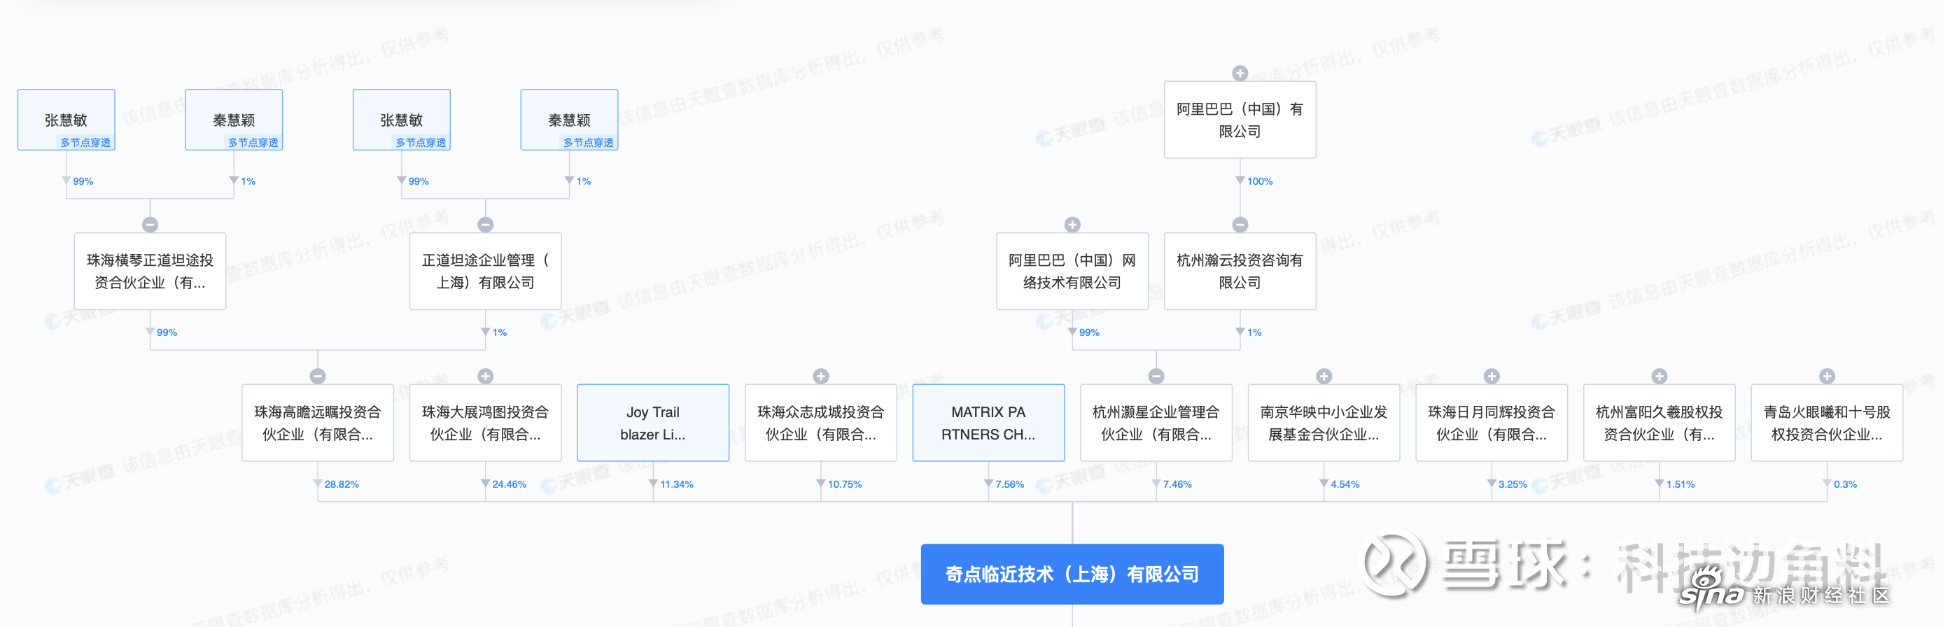Open 杭州富阳久羲股权投资合伙企业 node
1943x627 pixels.
[x=1660, y=423]
